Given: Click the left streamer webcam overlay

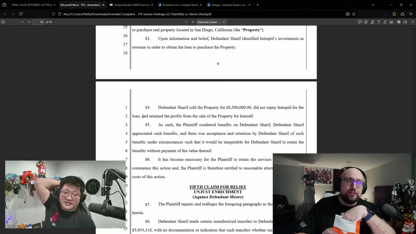Looking at the screenshot, I should point(66,194).
